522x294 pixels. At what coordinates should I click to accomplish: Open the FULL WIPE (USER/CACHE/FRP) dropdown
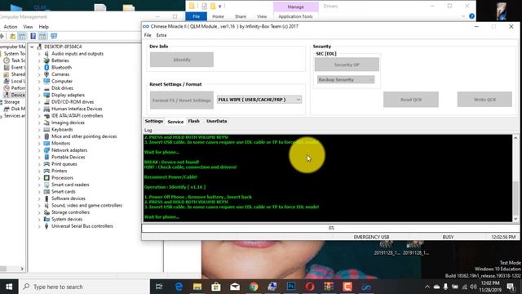(259, 100)
